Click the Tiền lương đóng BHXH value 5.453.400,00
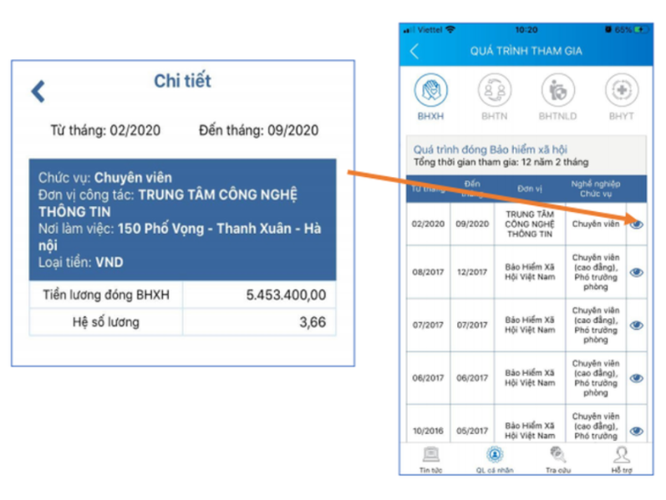 pyautogui.click(x=286, y=295)
